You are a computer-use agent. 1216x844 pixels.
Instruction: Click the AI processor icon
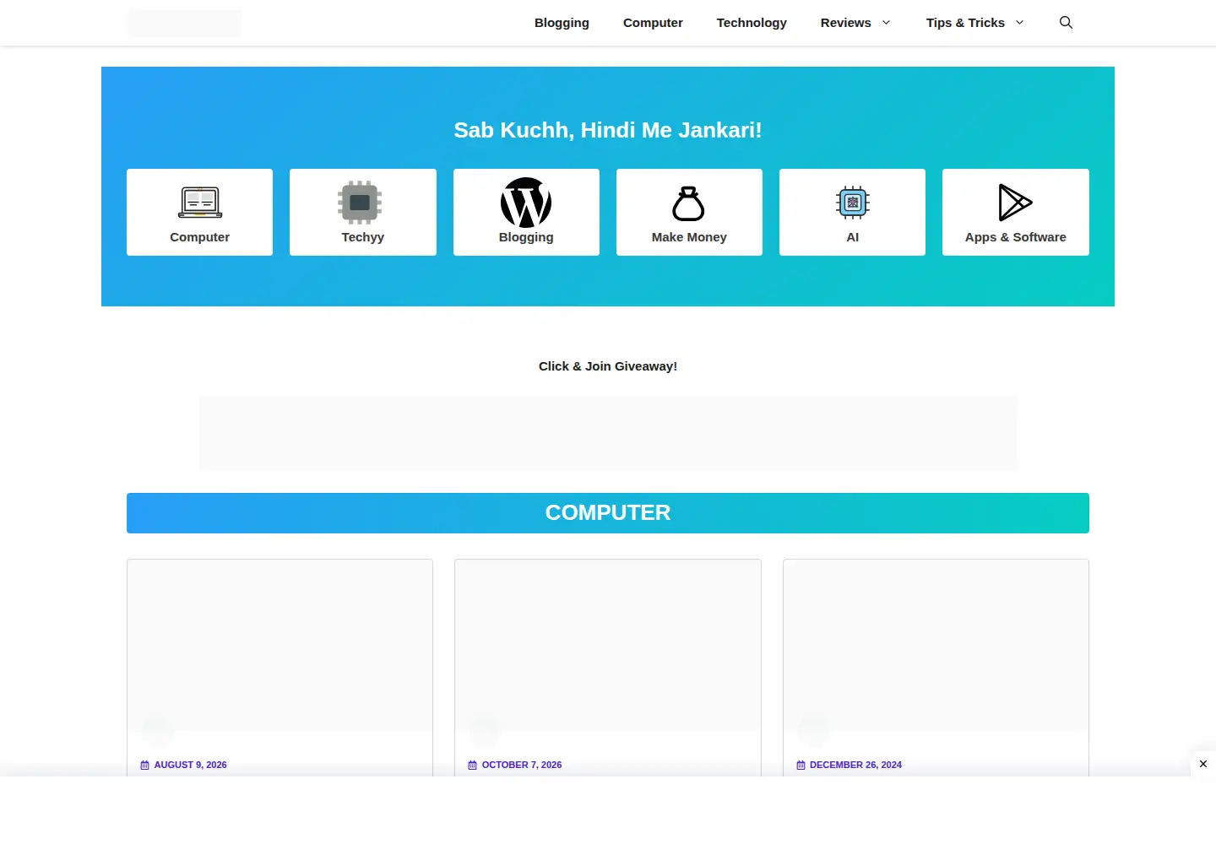point(853,203)
